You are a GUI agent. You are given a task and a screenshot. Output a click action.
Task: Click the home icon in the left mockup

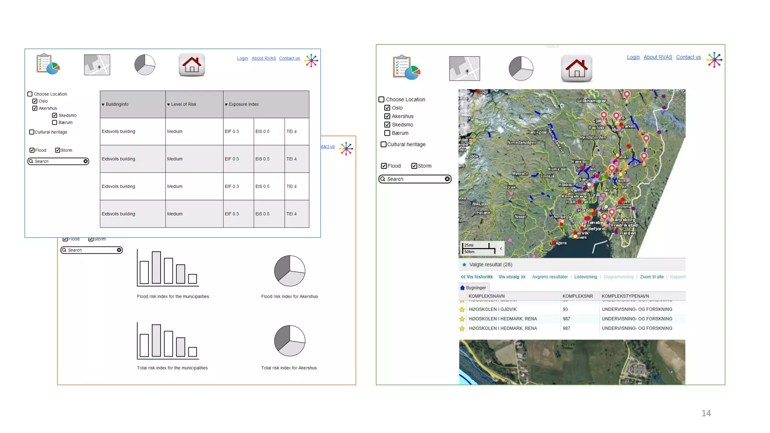pyautogui.click(x=192, y=65)
